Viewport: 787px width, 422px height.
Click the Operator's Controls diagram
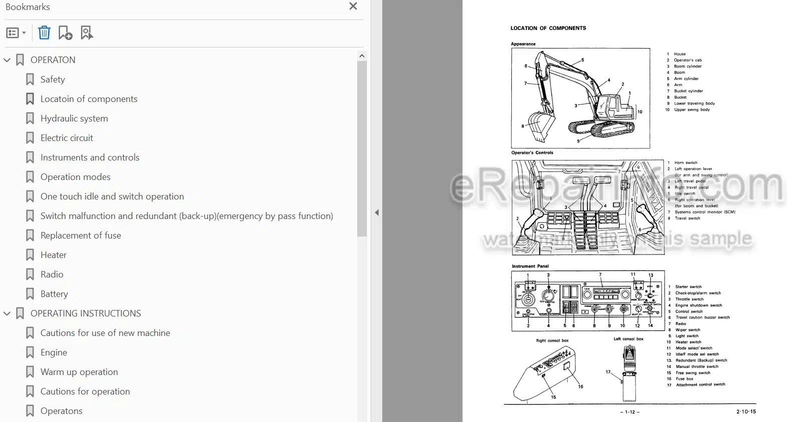(588, 207)
